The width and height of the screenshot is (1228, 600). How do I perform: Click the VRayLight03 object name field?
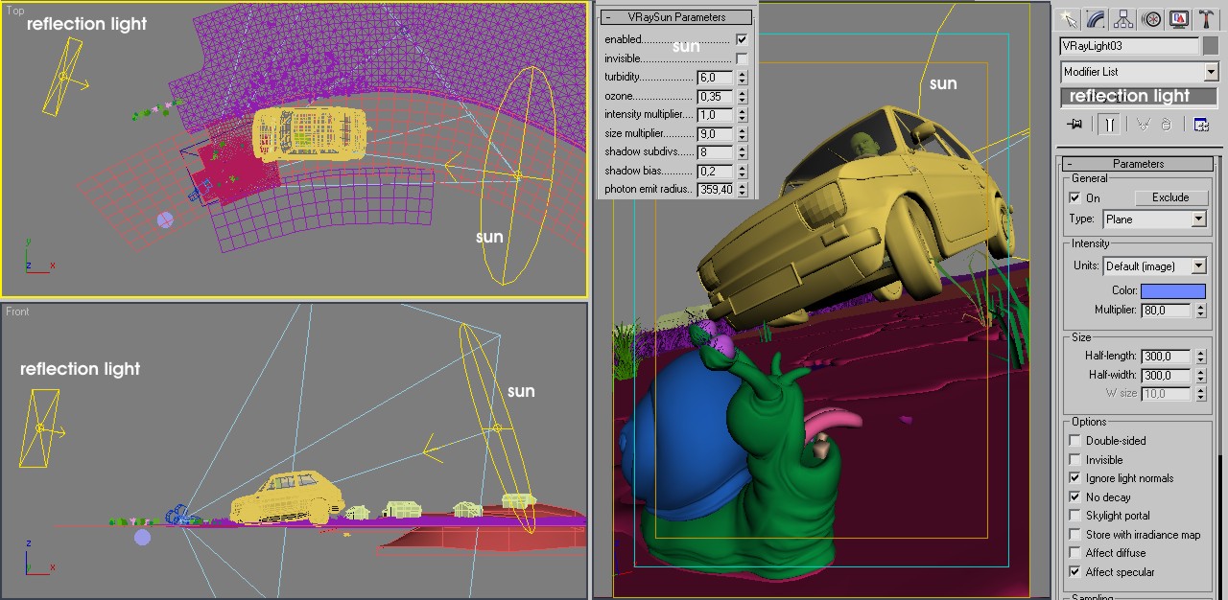(1129, 46)
